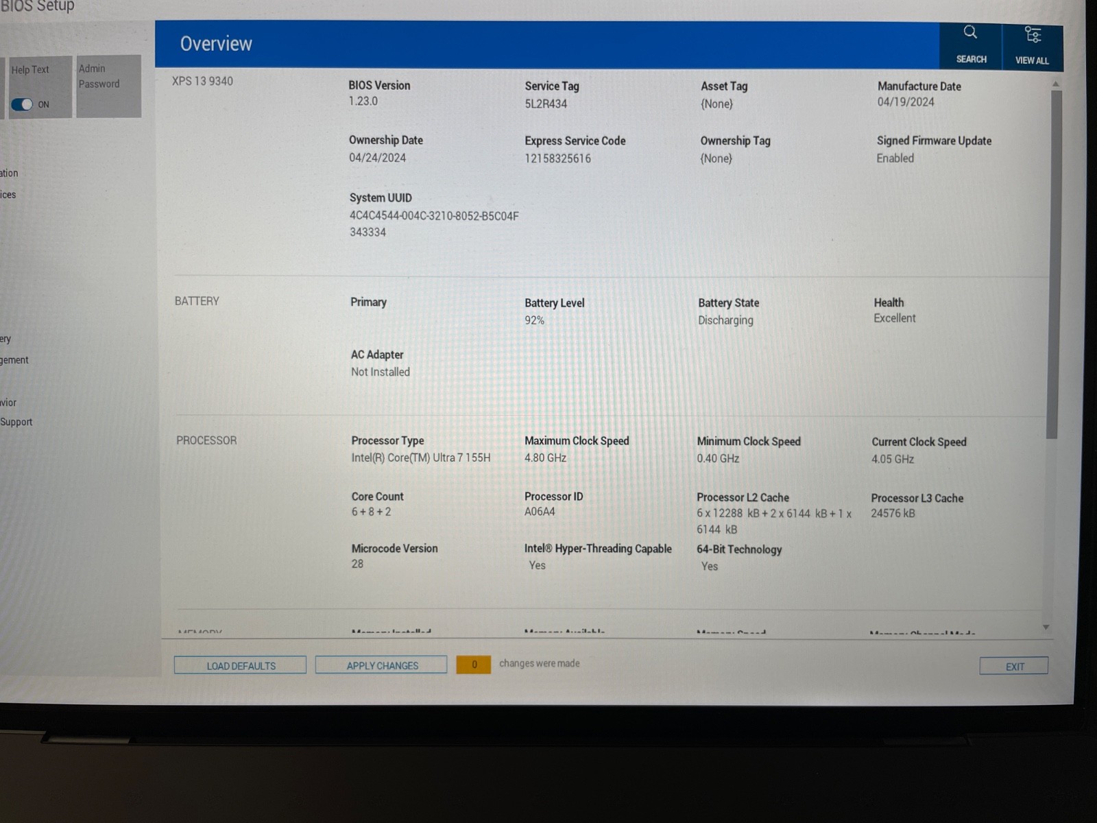Click the Asset Tag {None} value
The image size is (1097, 823).
pyautogui.click(x=716, y=104)
